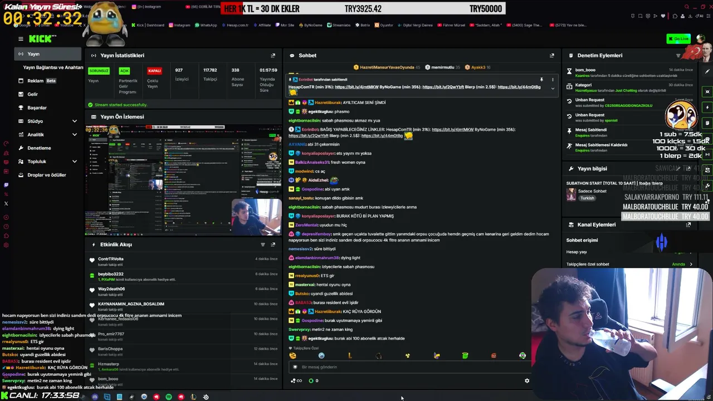This screenshot has width=713, height=401.
Task: Click the Turkish language tag
Action: pyautogui.click(x=587, y=198)
